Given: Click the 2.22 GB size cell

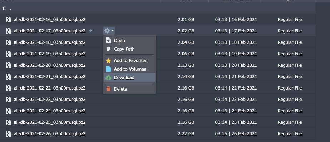Looking at the screenshot, I should (186, 133).
